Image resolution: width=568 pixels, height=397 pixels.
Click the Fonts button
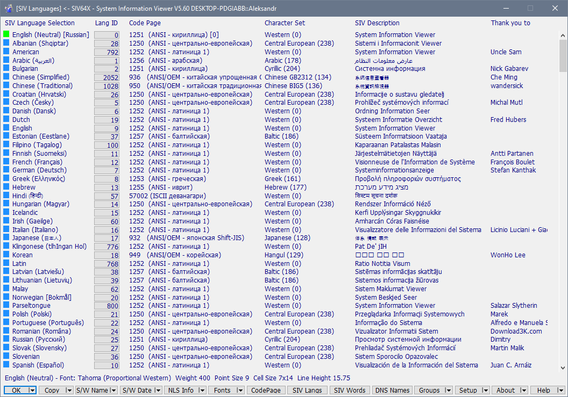(x=222, y=390)
